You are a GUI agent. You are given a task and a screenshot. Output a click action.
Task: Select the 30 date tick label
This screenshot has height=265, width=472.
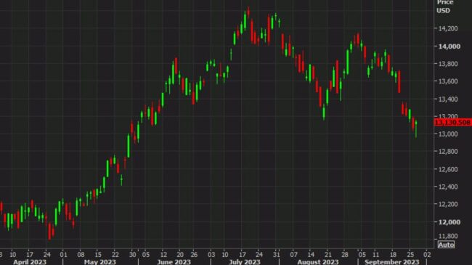click(132, 254)
